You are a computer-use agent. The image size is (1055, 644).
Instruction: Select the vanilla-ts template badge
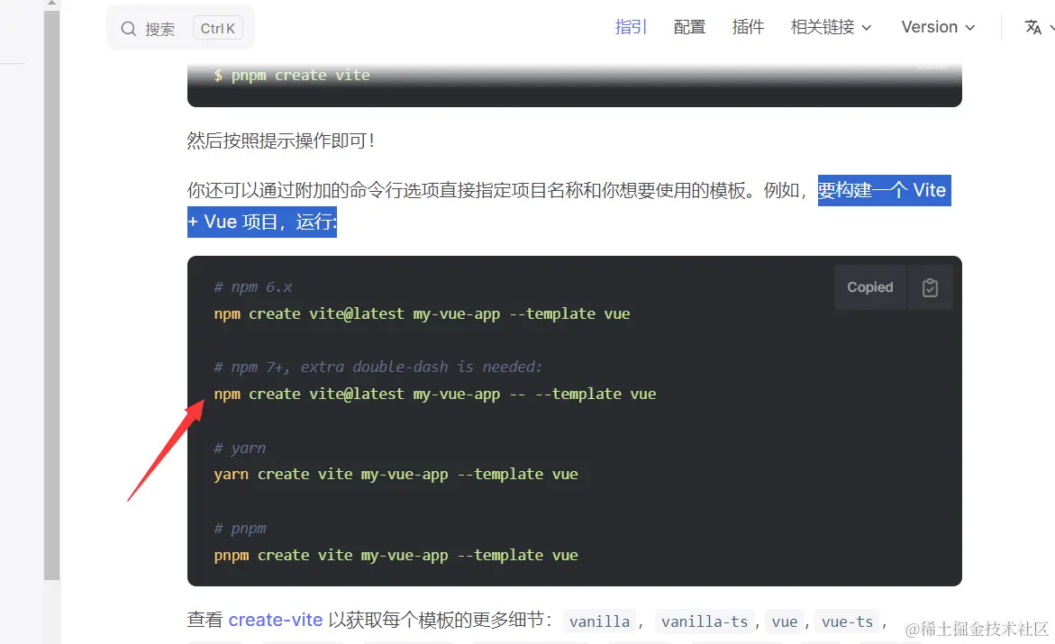point(705,621)
